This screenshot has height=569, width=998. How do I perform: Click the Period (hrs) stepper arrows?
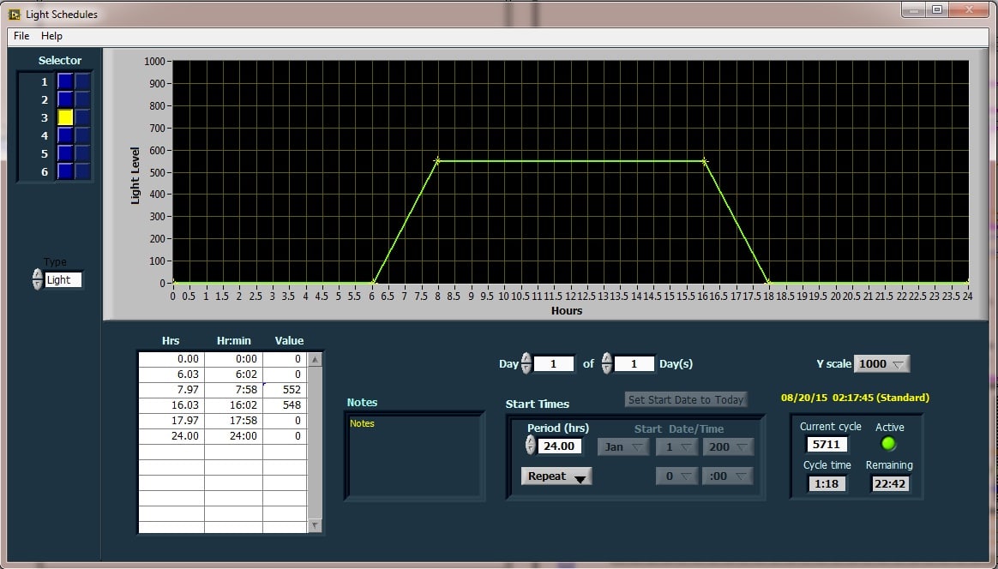pos(531,445)
